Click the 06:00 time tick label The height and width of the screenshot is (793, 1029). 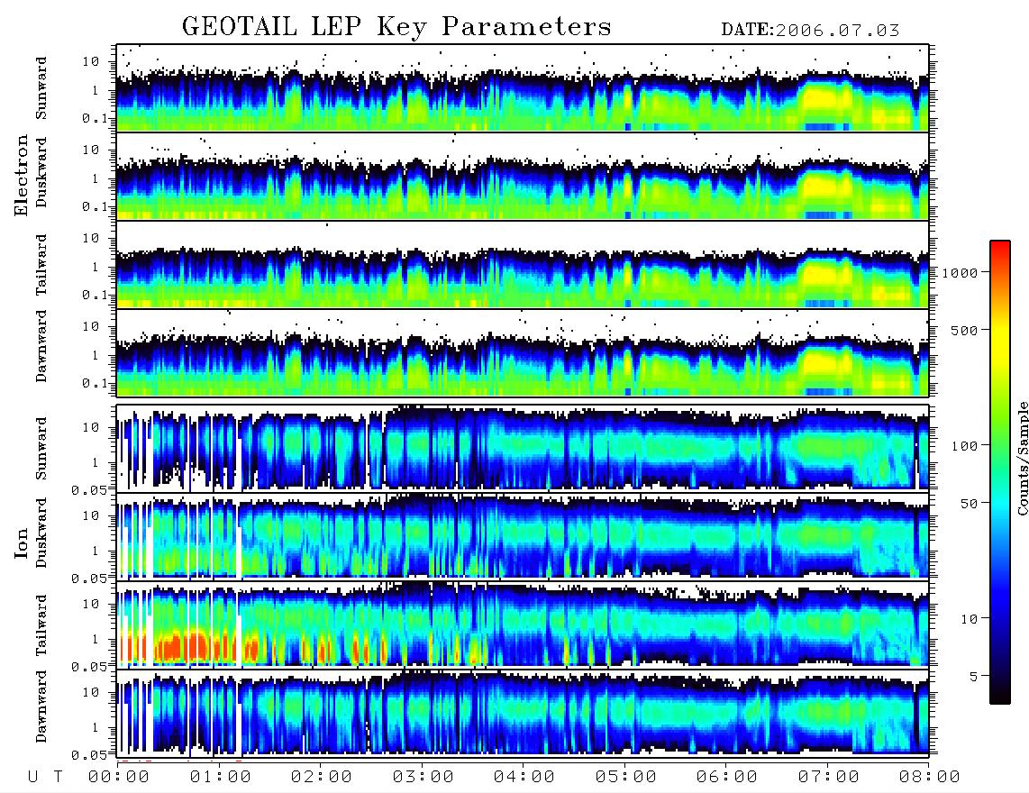click(727, 777)
